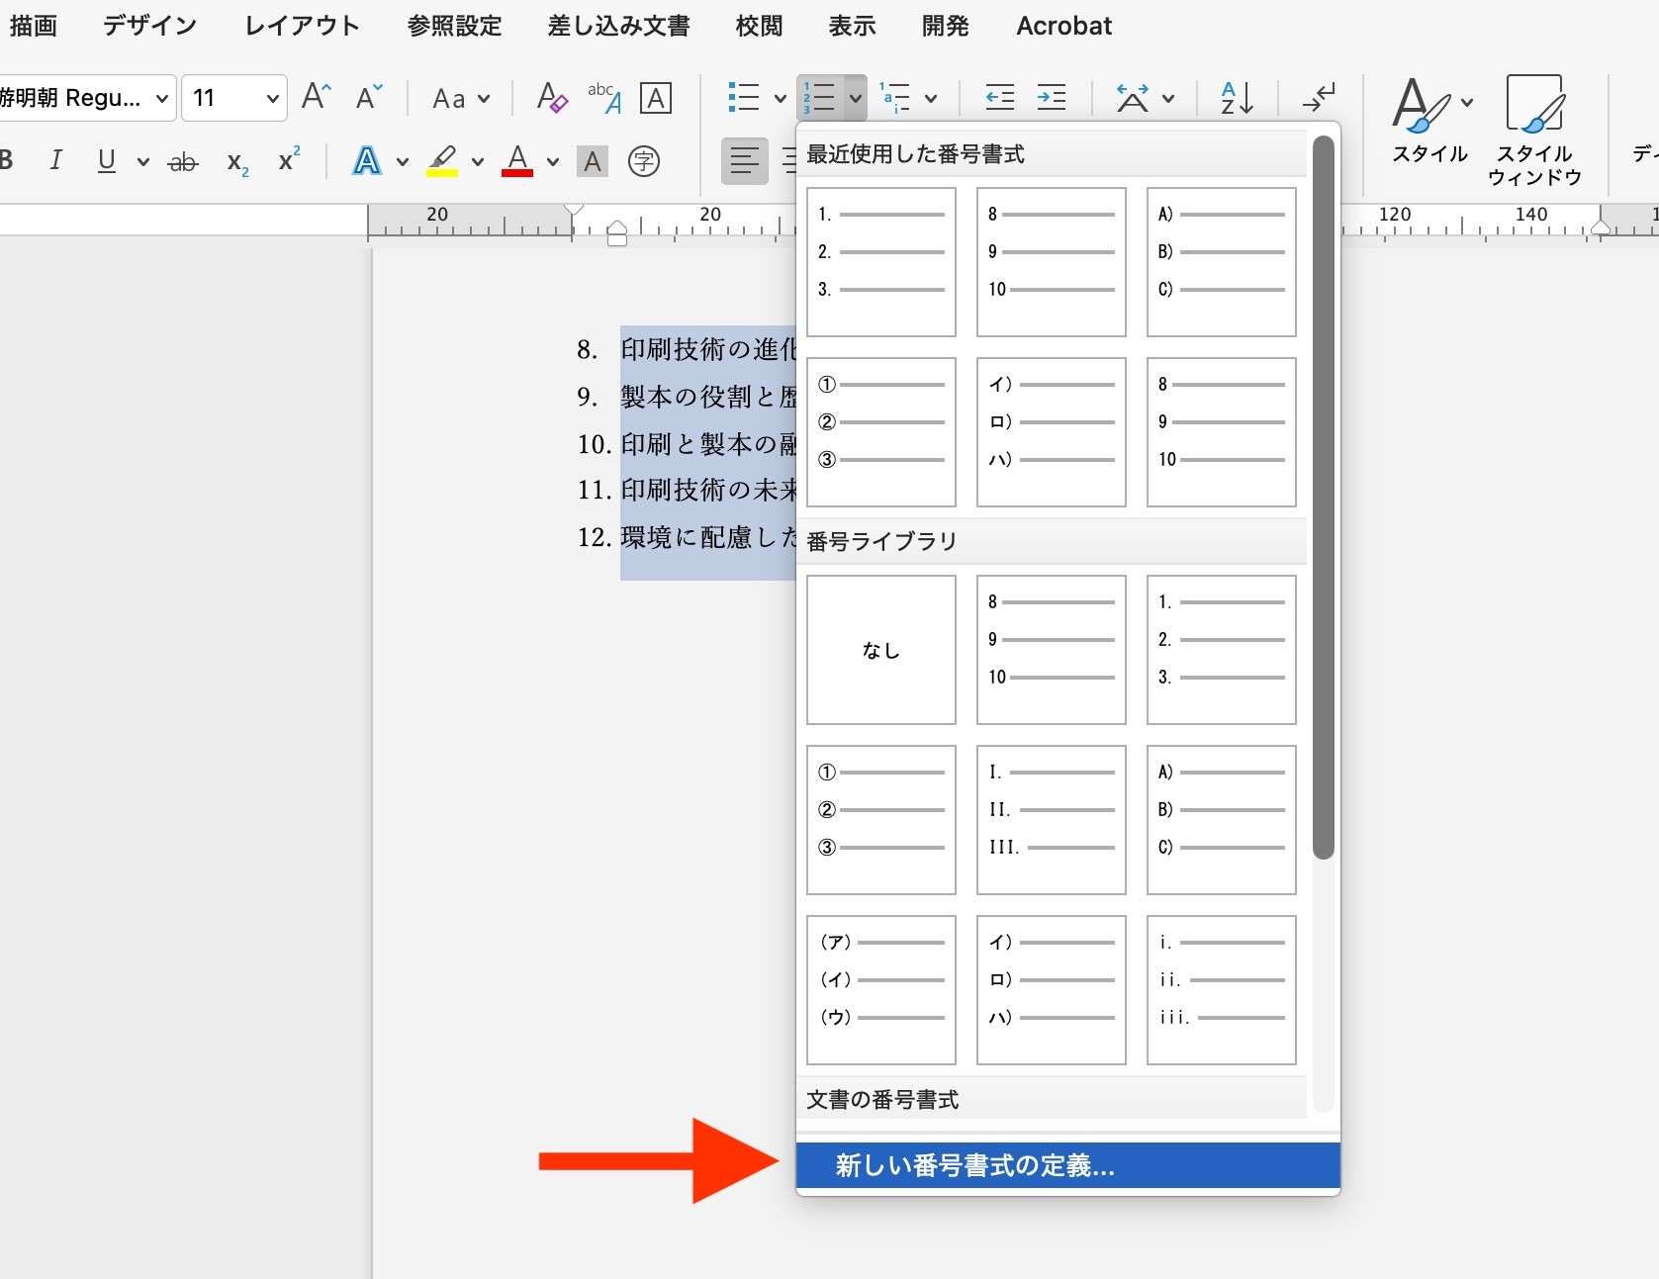
Task: Apply the yellow highlight color
Action: coord(442,160)
